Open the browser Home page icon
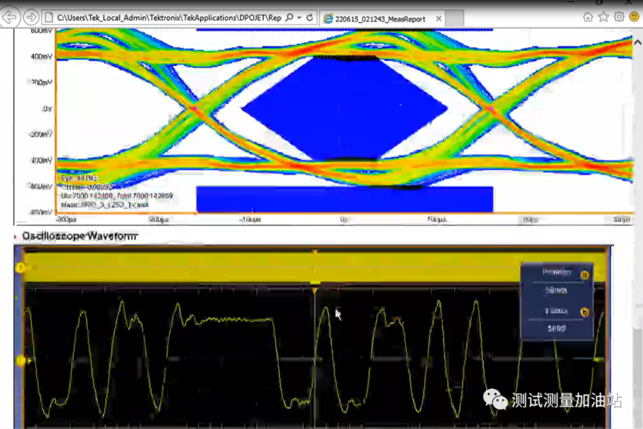643x429 pixels. coord(588,17)
